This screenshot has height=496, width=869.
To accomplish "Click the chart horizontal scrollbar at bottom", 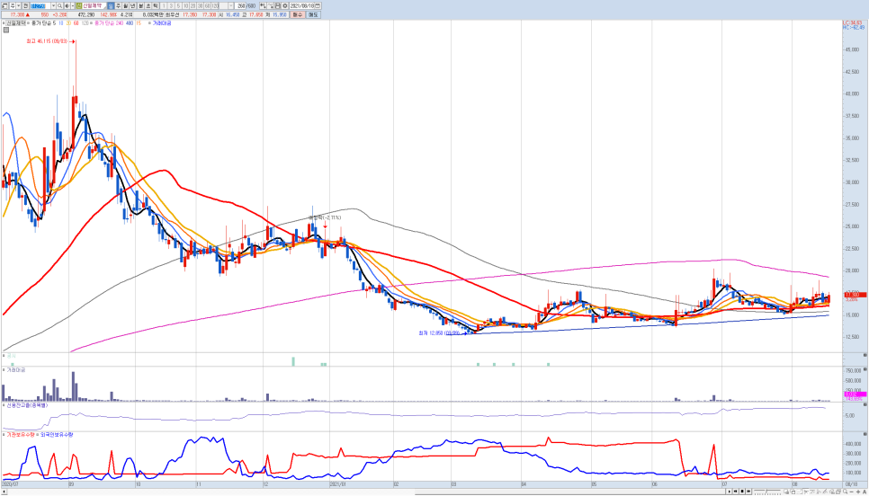I will point(363,491).
